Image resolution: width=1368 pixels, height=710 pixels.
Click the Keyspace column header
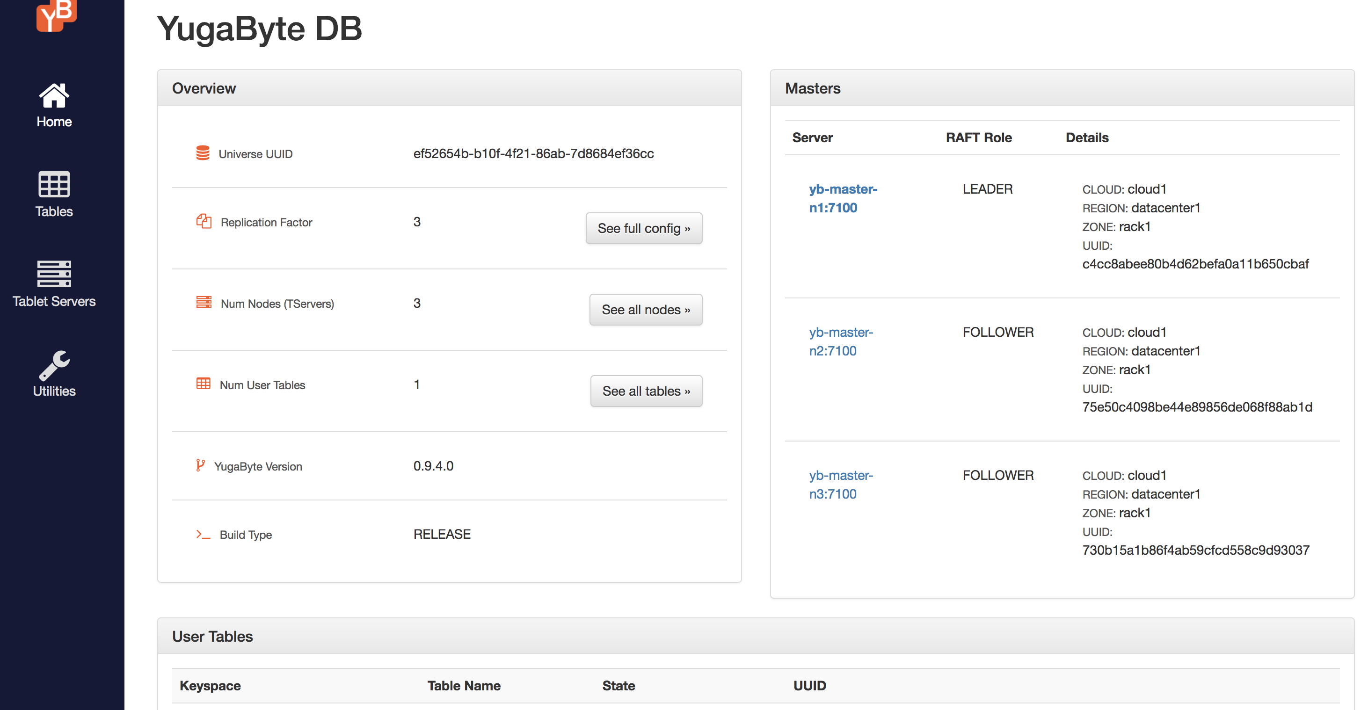[x=210, y=686]
